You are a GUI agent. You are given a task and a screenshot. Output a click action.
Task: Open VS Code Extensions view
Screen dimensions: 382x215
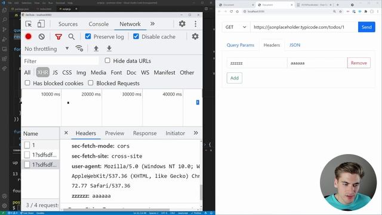pos(4,59)
